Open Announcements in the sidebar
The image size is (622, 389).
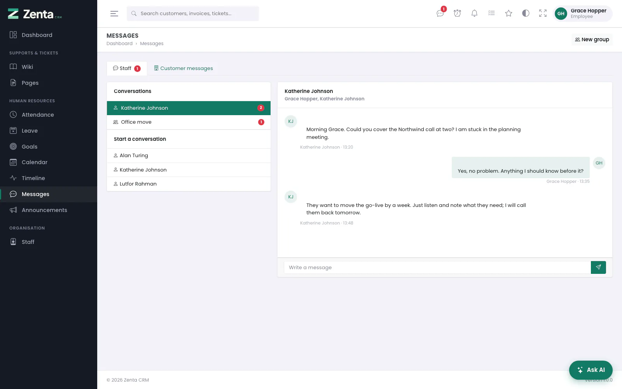[x=49, y=210]
